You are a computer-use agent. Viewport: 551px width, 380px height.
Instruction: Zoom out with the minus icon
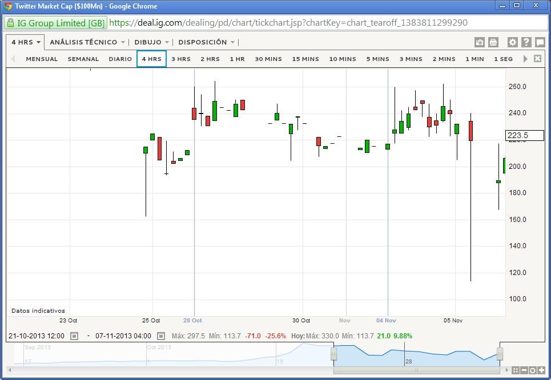(x=524, y=370)
